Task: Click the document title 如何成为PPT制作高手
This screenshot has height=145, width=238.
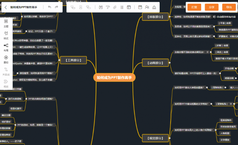Action: (x=24, y=7)
